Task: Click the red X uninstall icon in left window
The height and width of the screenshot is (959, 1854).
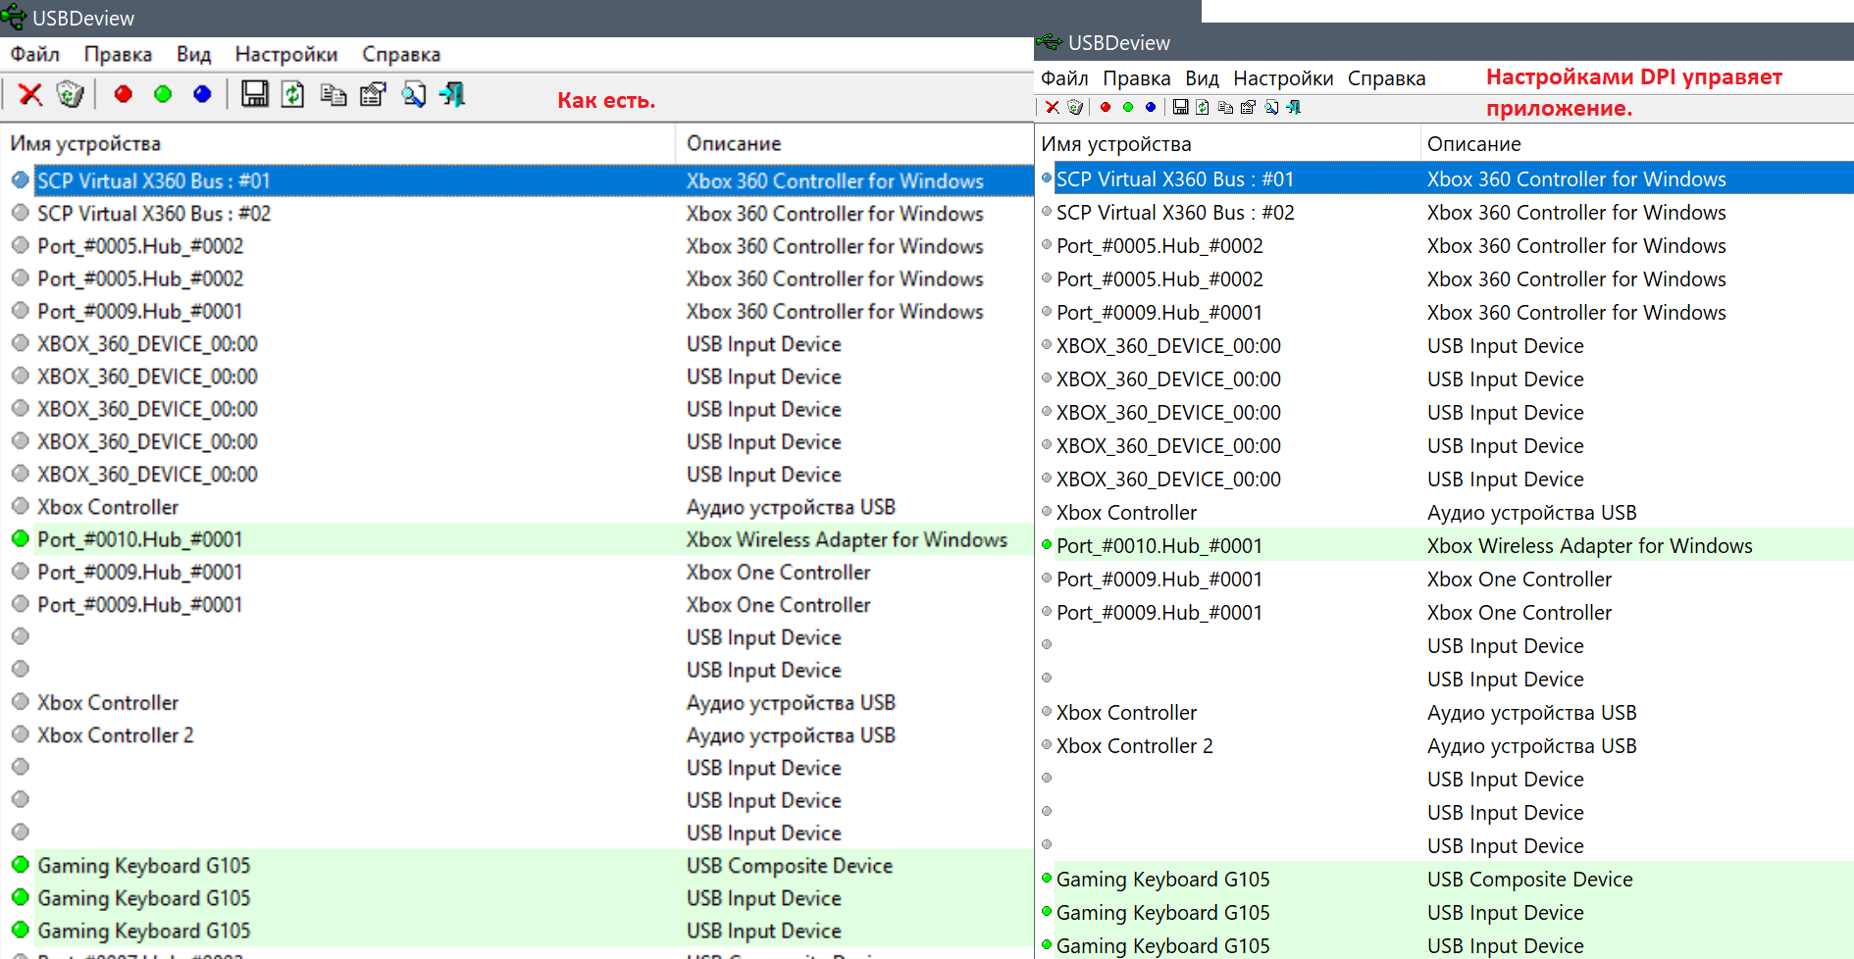Action: (x=30, y=94)
